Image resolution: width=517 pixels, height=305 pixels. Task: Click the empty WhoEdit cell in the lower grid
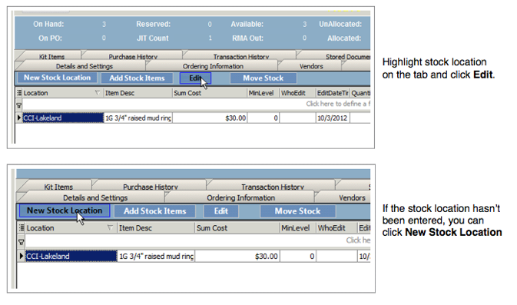pos(337,256)
